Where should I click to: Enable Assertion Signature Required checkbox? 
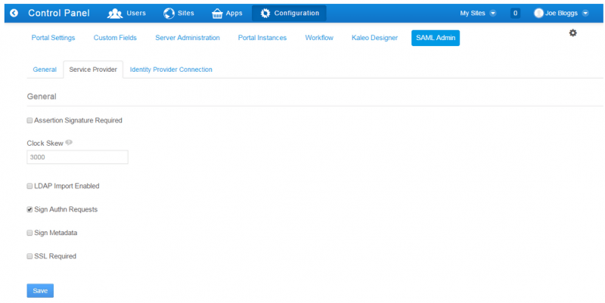[29, 120]
